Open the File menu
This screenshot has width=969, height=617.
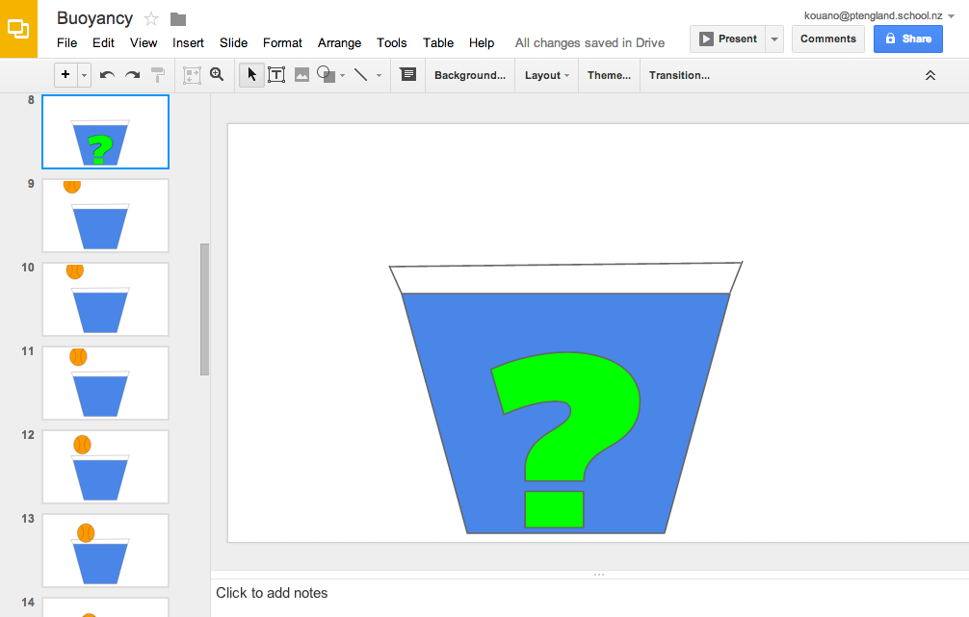[x=66, y=42]
